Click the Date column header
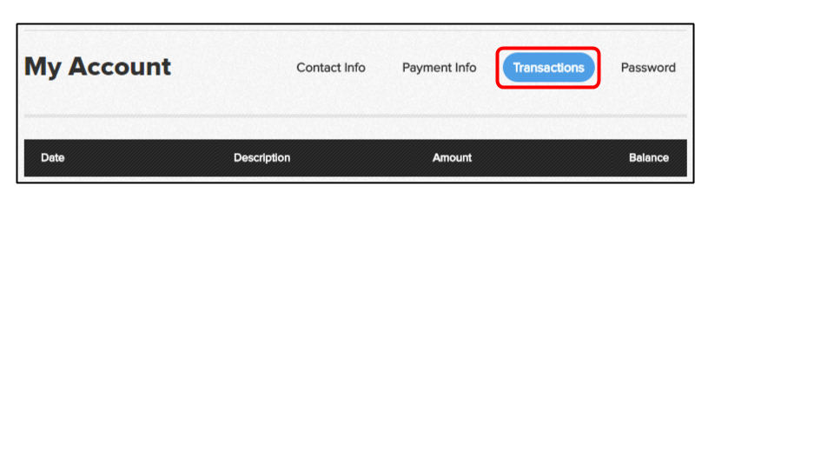 tap(53, 158)
